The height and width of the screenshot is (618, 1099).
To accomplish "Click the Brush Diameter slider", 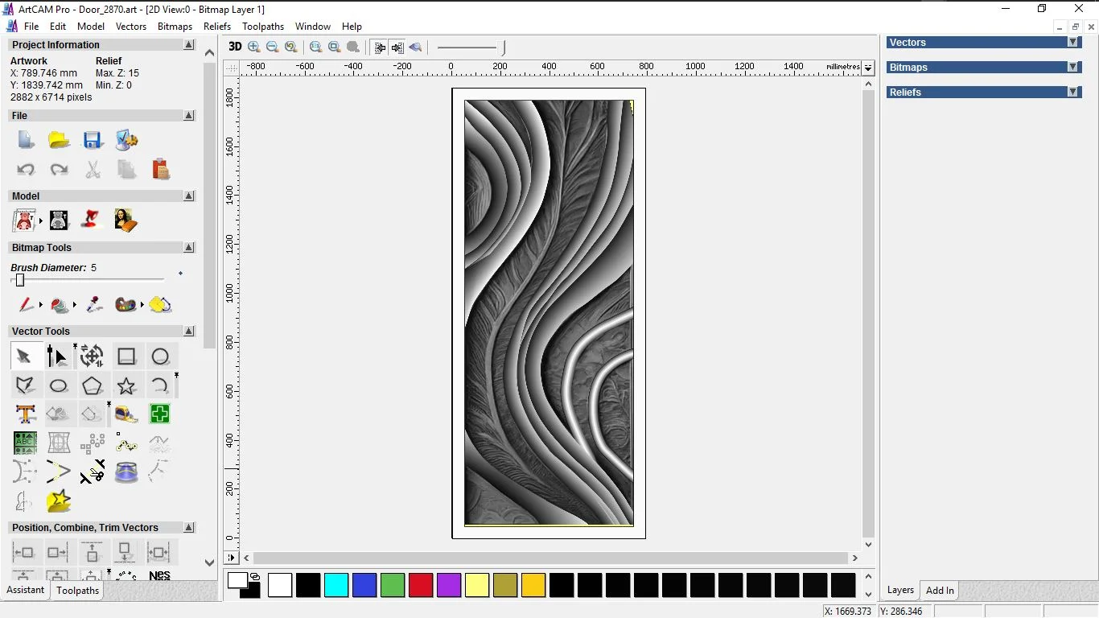I will [20, 280].
